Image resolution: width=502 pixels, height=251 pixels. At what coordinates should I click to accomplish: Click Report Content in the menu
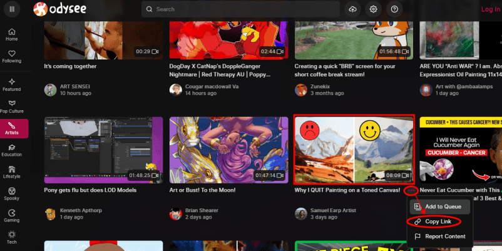[445, 237]
